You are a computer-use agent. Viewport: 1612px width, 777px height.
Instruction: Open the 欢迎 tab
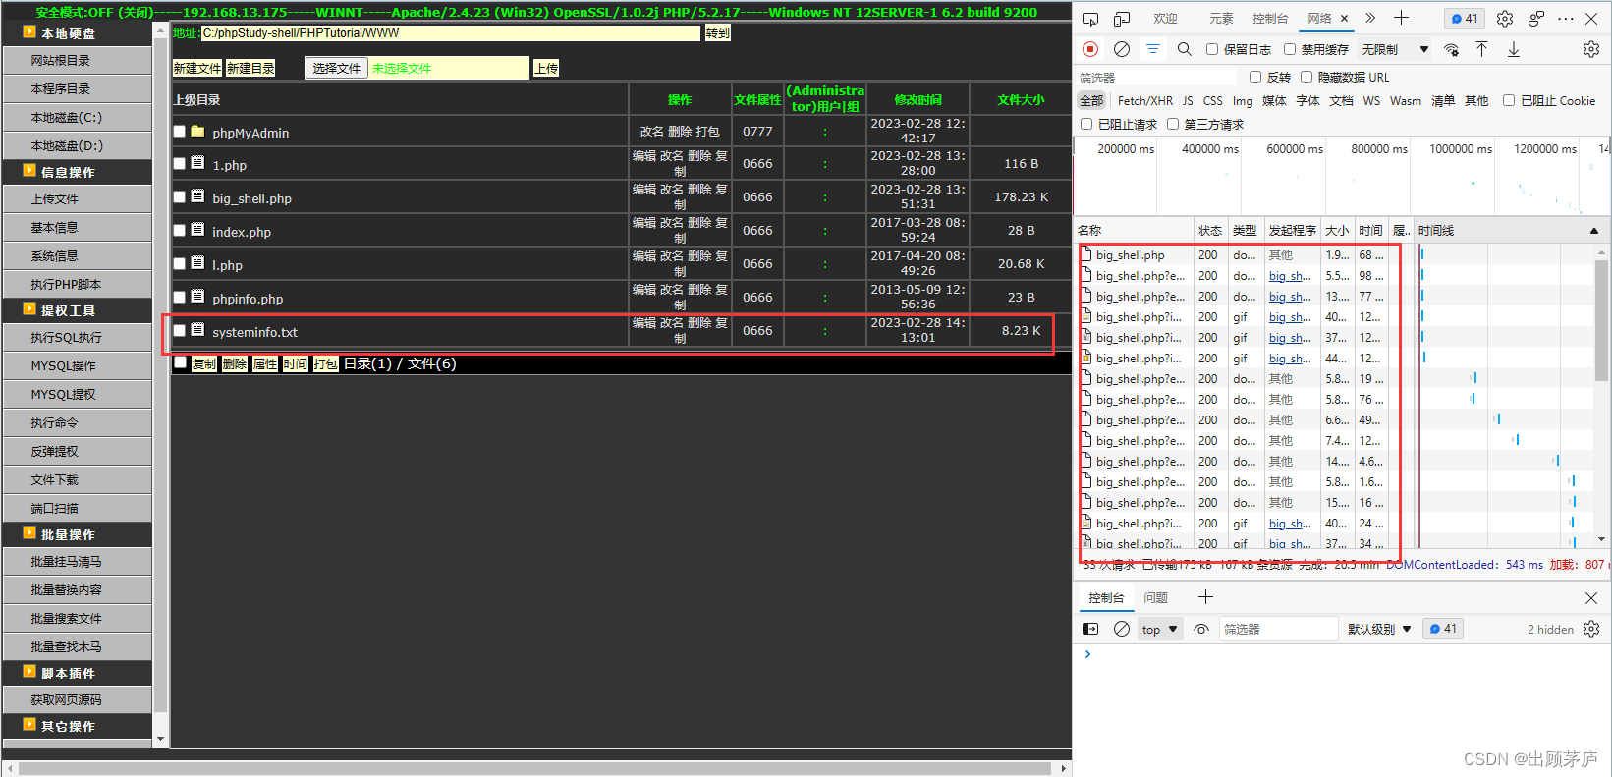[1165, 19]
